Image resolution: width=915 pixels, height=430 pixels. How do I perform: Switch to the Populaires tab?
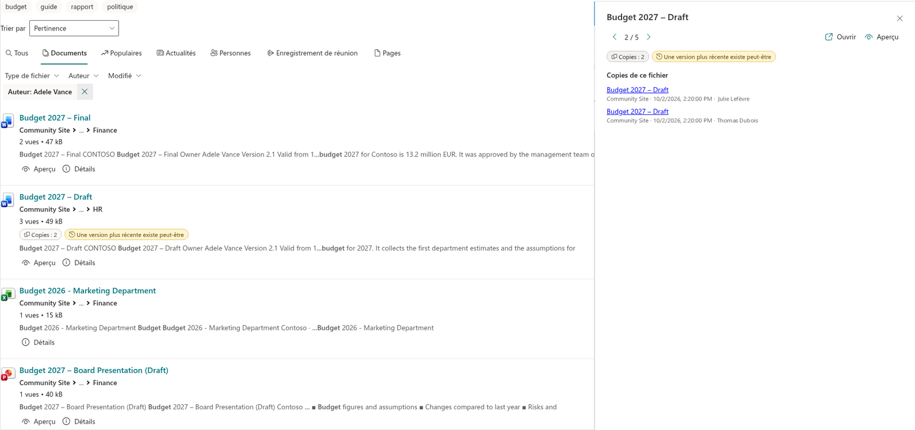(x=121, y=53)
